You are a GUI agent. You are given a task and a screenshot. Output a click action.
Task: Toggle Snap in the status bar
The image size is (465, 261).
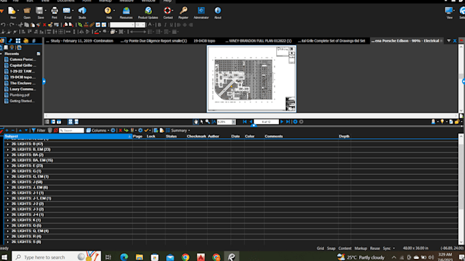(x=331, y=248)
